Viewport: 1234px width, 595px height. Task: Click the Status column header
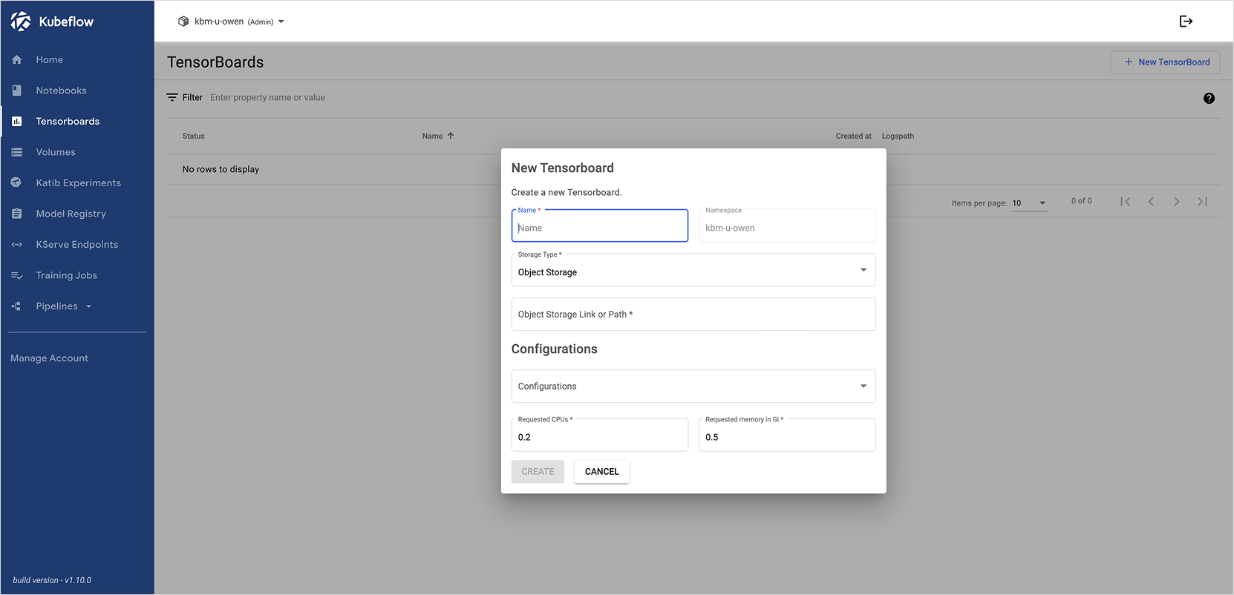coord(194,136)
